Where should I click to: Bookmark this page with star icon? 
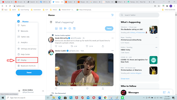(x=159, y=6)
